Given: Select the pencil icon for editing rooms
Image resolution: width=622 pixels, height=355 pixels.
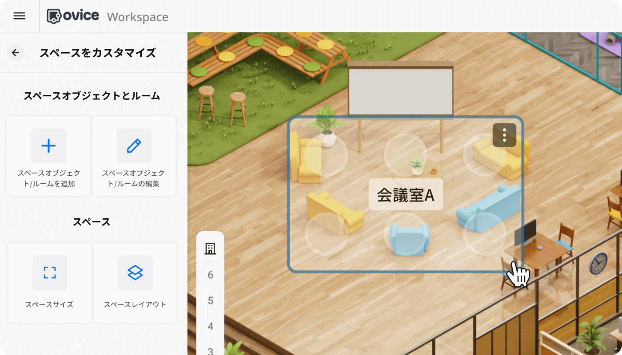Looking at the screenshot, I should click(x=134, y=146).
